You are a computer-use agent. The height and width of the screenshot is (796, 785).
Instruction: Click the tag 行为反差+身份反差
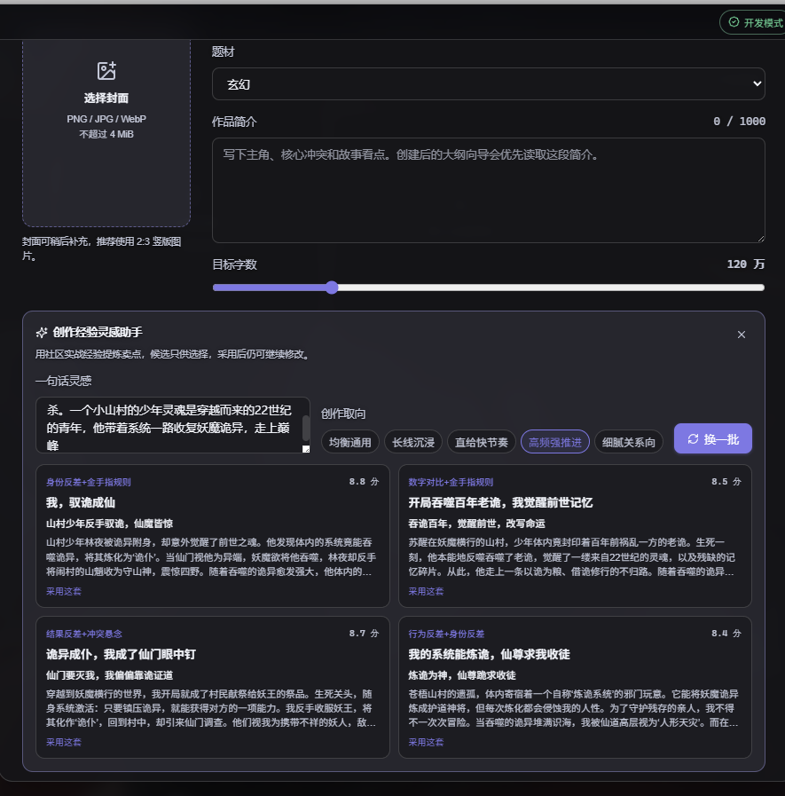446,634
